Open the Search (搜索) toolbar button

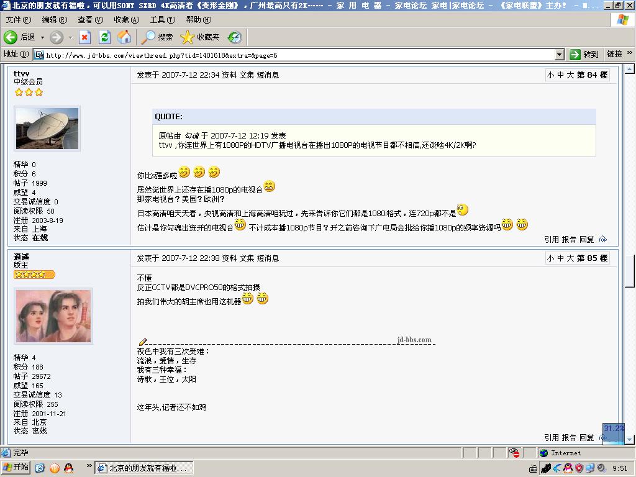[157, 37]
